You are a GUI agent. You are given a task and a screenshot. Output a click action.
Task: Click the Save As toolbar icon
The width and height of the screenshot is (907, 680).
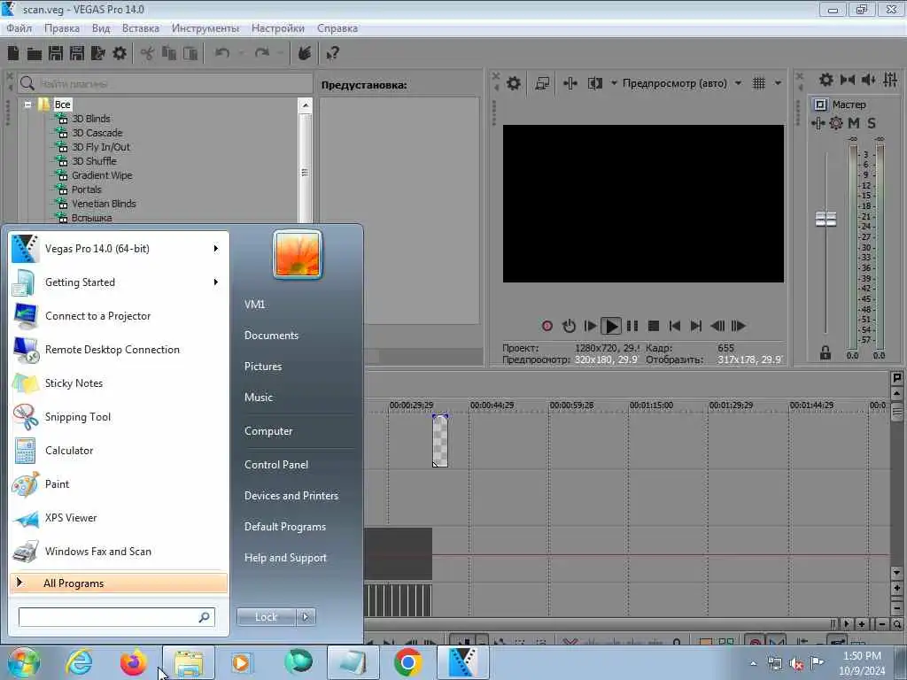(77, 54)
